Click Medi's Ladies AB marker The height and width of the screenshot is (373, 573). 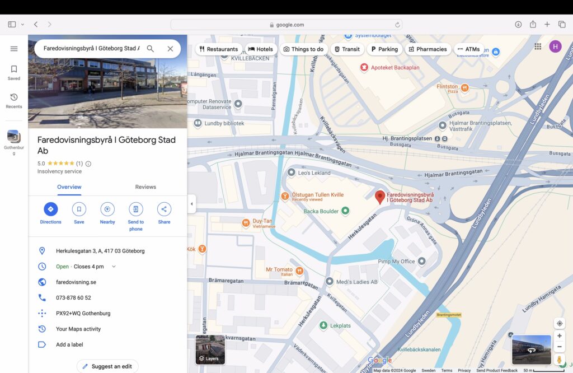tap(329, 281)
